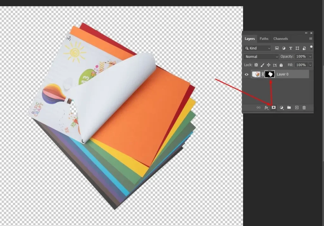The height and width of the screenshot is (226, 324).
Task: Toggle Lock transparent pixels
Action: (x=256, y=65)
